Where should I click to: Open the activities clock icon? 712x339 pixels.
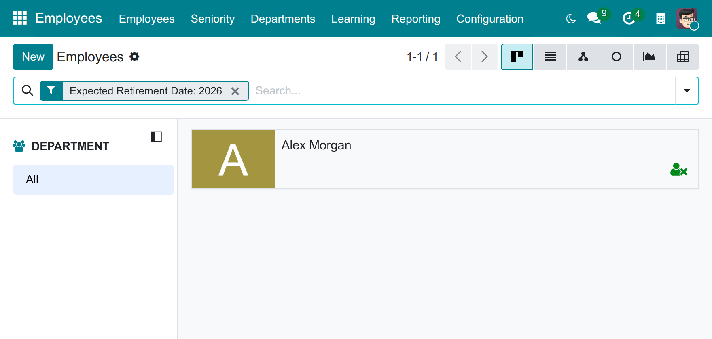click(629, 18)
